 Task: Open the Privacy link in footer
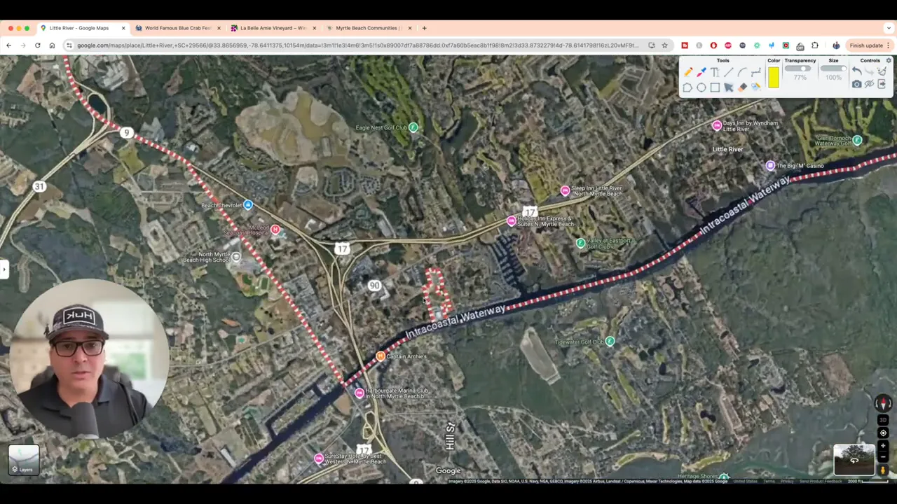(x=787, y=481)
